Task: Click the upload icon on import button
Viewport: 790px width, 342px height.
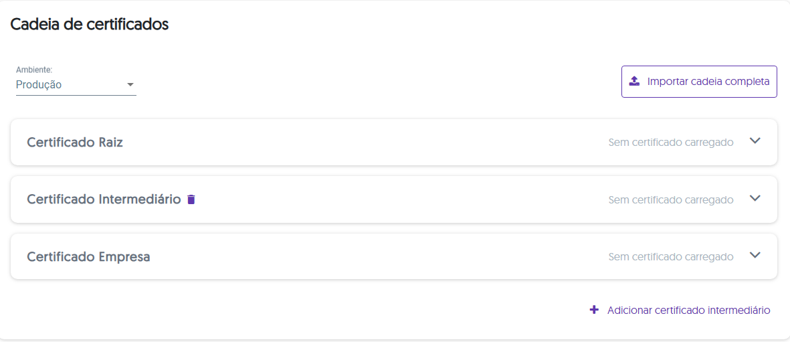Action: (x=634, y=82)
